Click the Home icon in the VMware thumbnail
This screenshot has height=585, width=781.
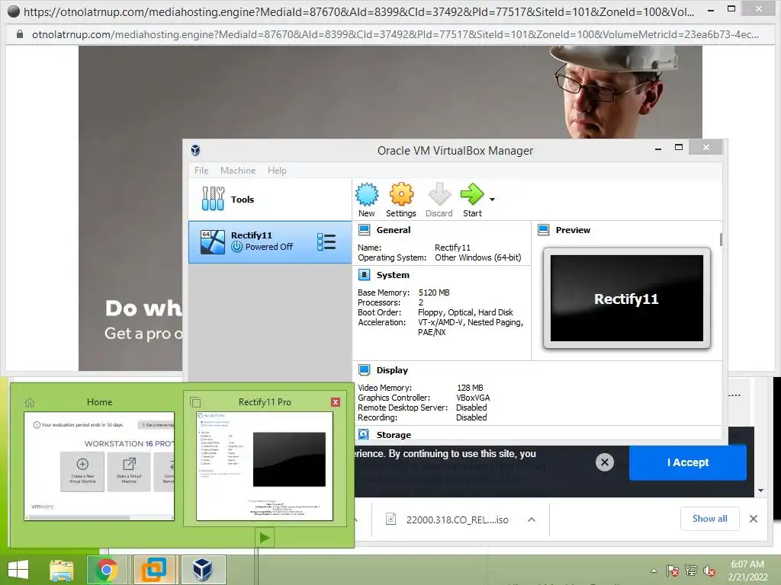coord(30,402)
